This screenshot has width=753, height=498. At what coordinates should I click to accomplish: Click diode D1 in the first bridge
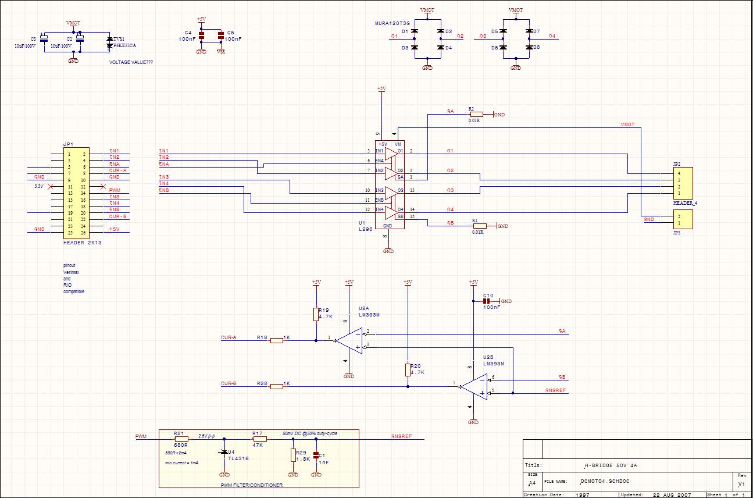[x=415, y=31]
